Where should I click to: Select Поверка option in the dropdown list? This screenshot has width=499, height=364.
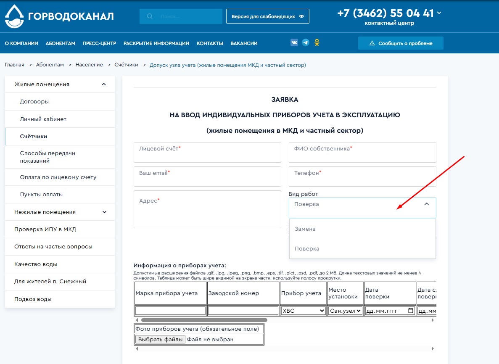click(x=307, y=249)
